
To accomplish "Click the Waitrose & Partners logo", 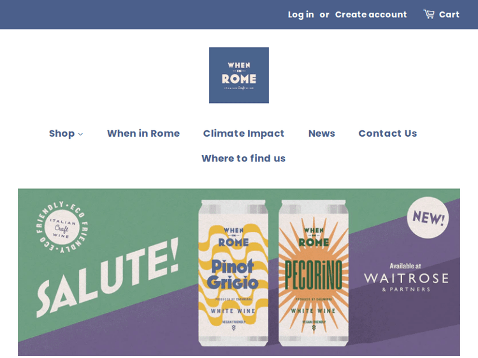I will point(406,279).
